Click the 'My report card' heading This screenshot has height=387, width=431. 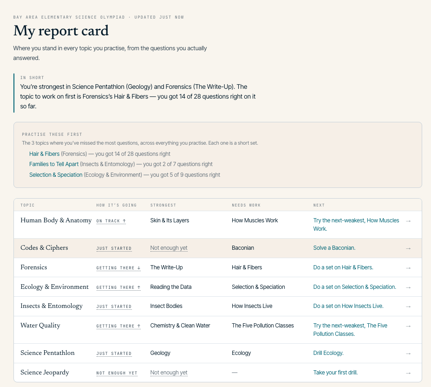[x=61, y=31]
